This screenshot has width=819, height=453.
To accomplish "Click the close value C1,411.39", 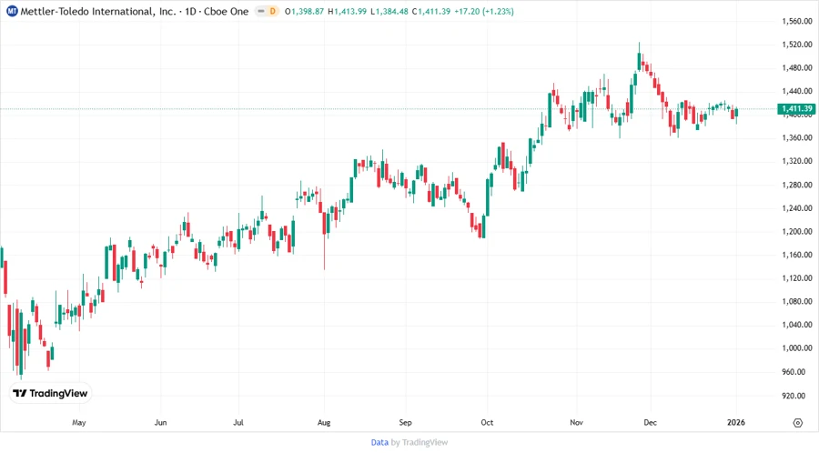I will 431,12.
